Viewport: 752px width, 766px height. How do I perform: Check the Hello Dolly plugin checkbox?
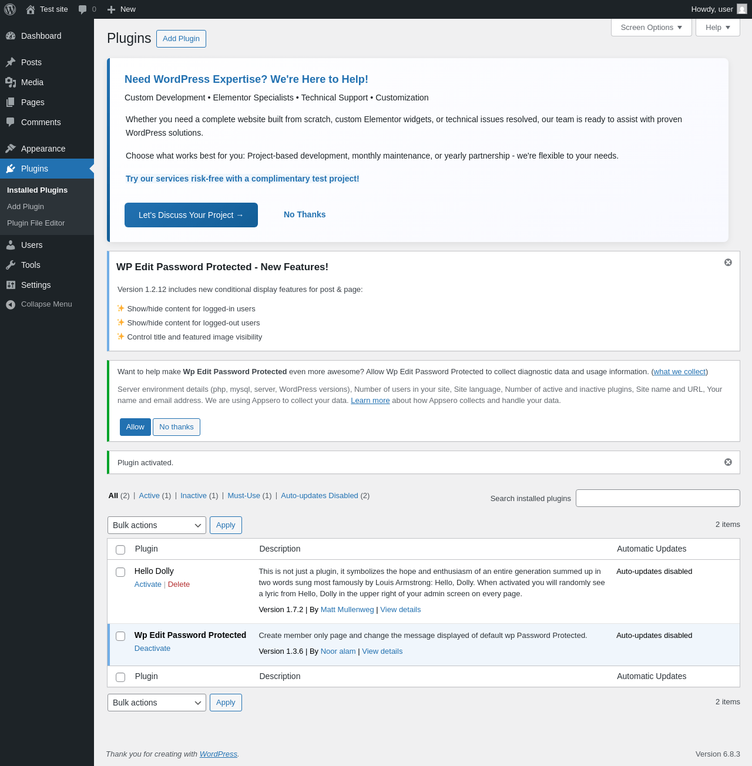120,572
